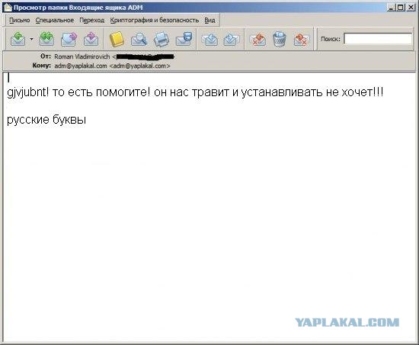
Task: Click sender name Roman Vladimirovich
Action: [82, 56]
